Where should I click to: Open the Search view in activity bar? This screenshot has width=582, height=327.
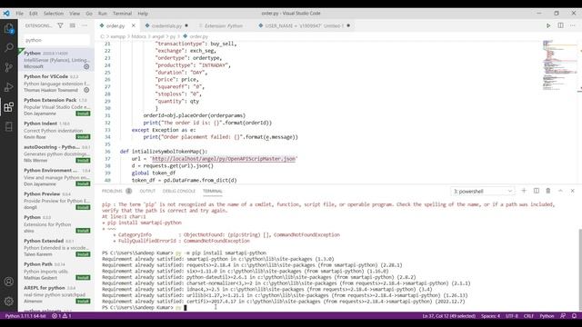(x=8, y=47)
